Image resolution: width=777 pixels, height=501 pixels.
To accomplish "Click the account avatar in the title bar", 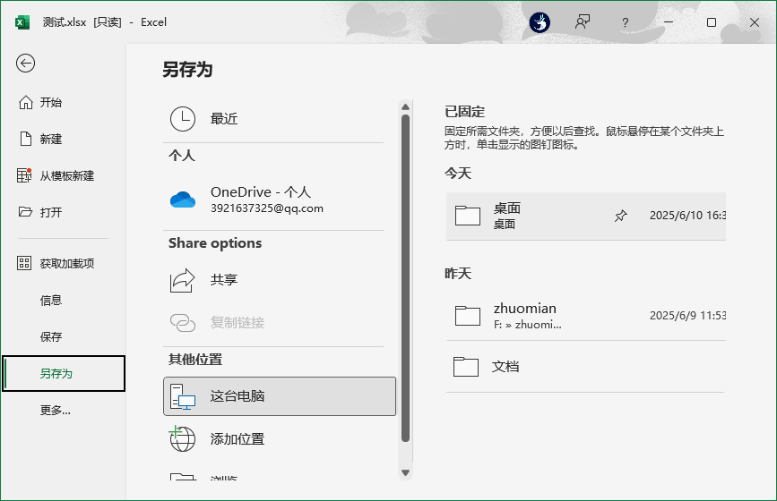I will pos(540,22).
